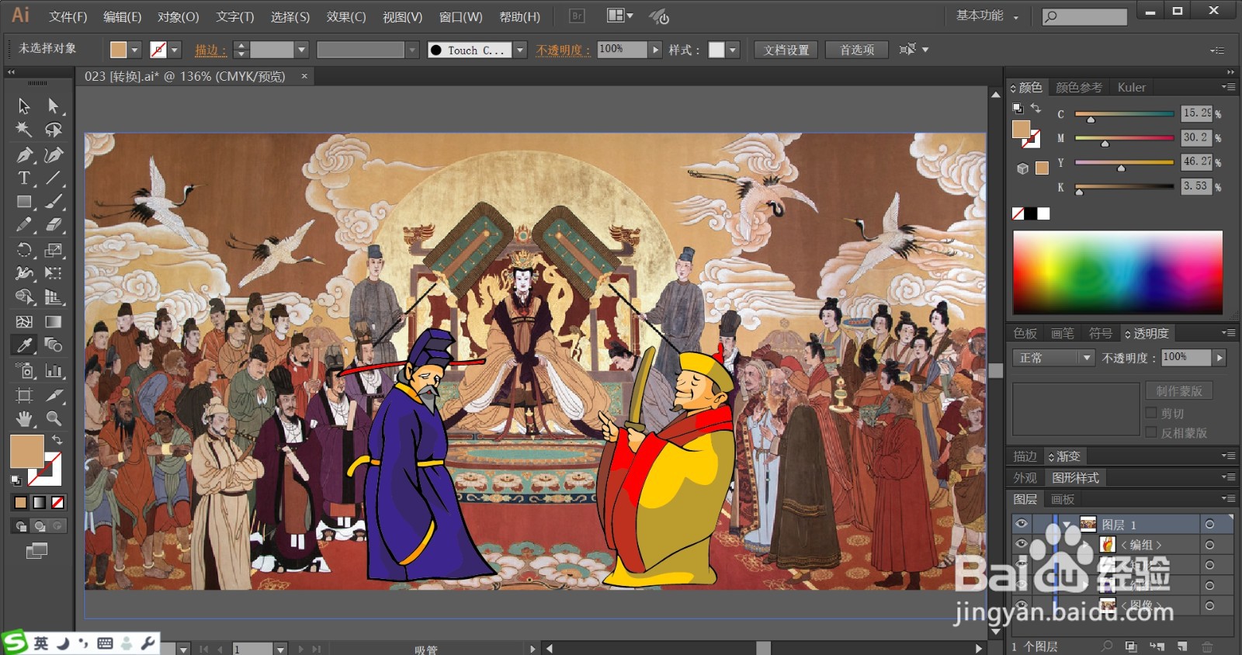Viewport: 1242px width, 655px height.
Task: Open the 基本功能 workspace switcher
Action: coord(987,16)
